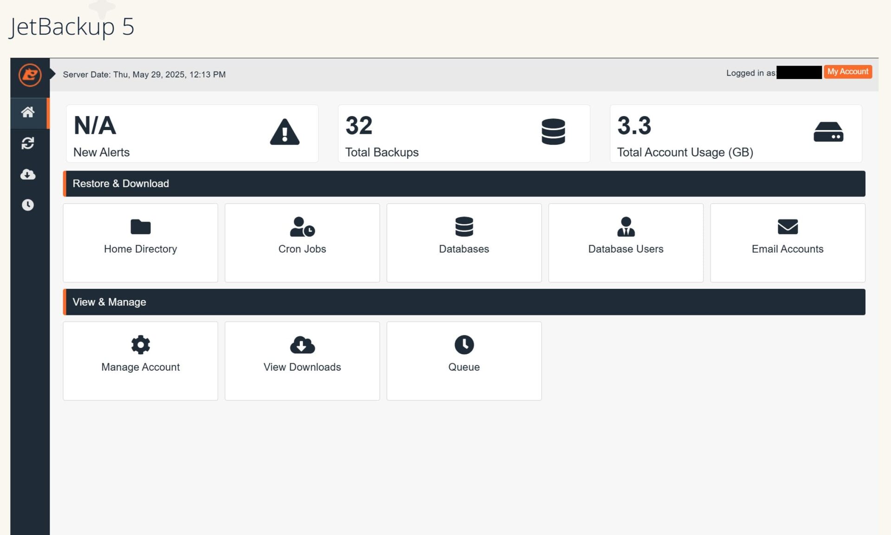
Task: Open the Home sidebar icon
Action: [x=28, y=112]
